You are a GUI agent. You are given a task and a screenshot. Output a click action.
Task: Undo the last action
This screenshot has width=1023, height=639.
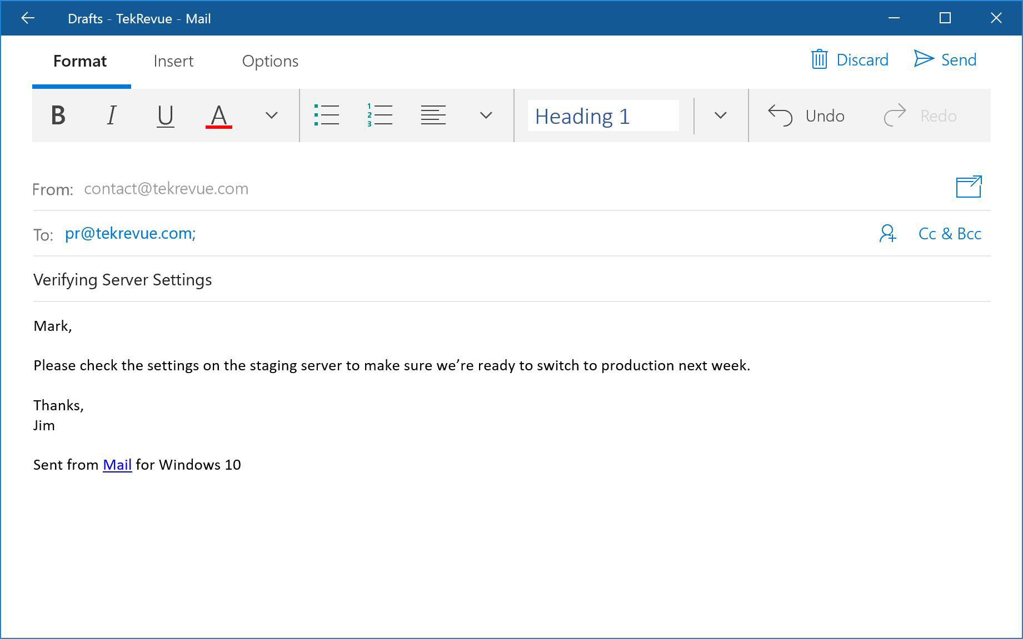click(806, 115)
